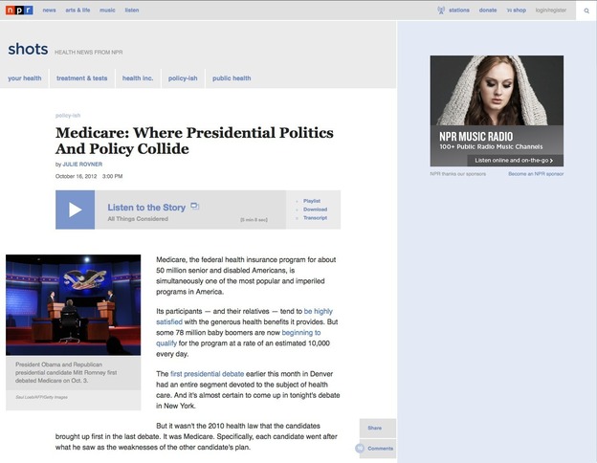Open the Transcript link
The image size is (597, 463).
315,218
